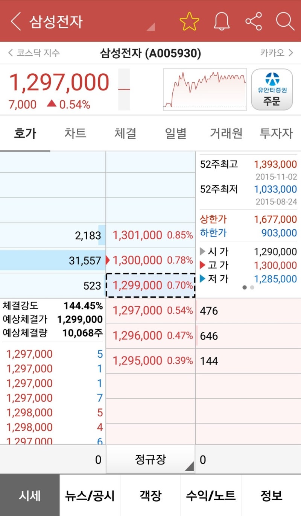Open the alert bell icon
This screenshot has width=301, height=516.
(x=222, y=21)
